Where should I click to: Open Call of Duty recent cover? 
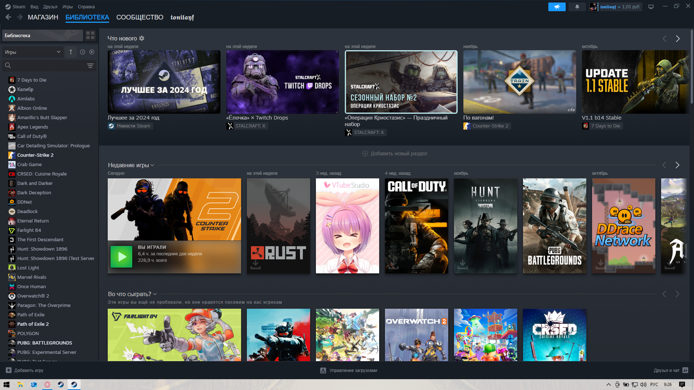click(416, 226)
